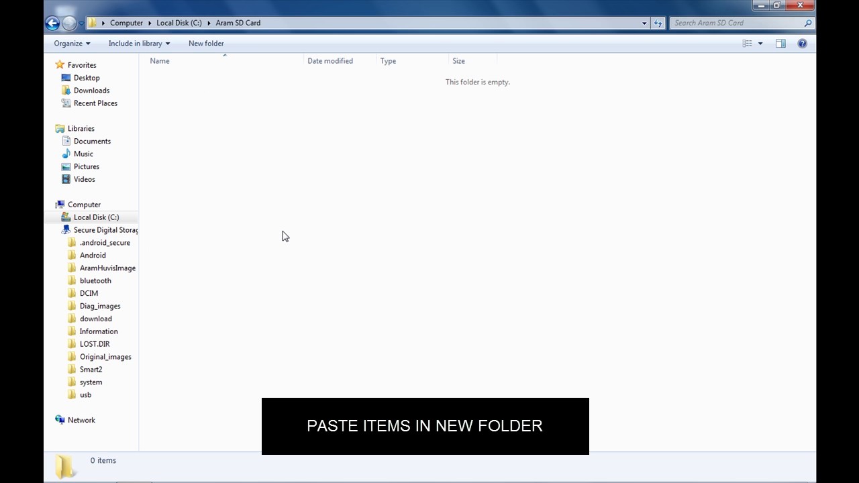
Task: Open the Include in library menu
Action: pyautogui.click(x=139, y=44)
